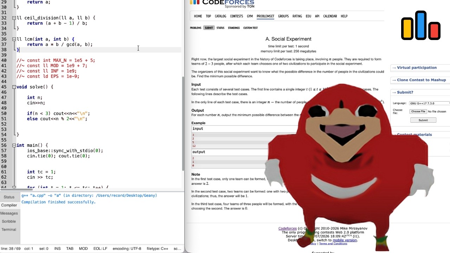Select PROBLEMSET in the main menu
Image resolution: width=450 pixels, height=253 pixels.
(x=265, y=16)
